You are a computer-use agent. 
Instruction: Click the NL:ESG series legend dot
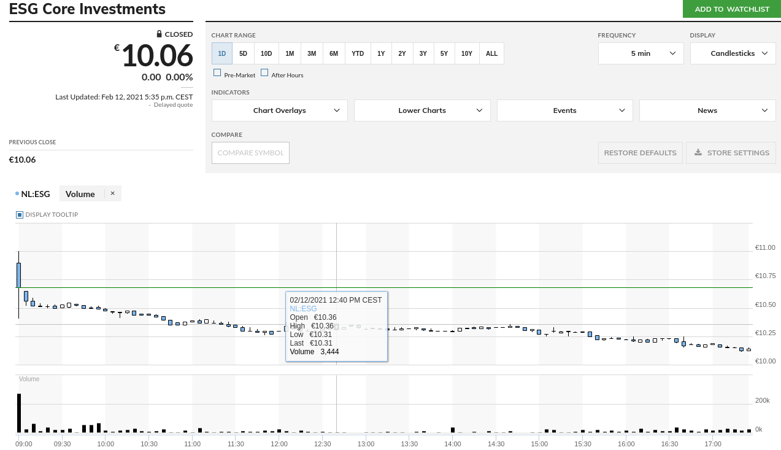click(x=17, y=194)
